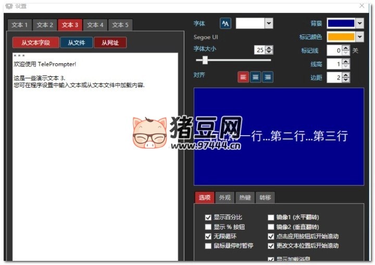The image size is (375, 265).
Task: Increase the font size spinner value
Action: click(x=269, y=48)
